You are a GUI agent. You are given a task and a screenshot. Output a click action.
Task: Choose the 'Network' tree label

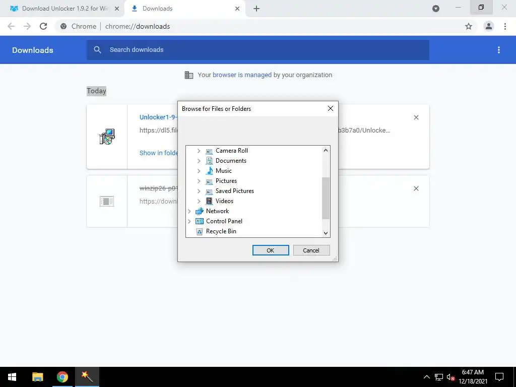[x=217, y=211]
